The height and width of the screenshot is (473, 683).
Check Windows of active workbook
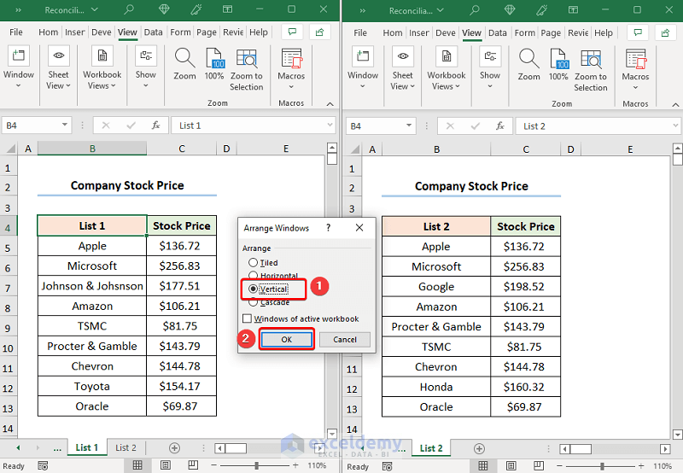click(x=301, y=318)
